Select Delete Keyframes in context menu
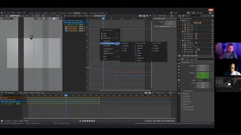Viewport: 241px width, 135px height. 108,53
